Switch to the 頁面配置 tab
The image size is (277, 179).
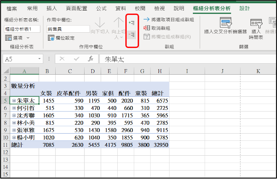pyautogui.click(x=76, y=8)
